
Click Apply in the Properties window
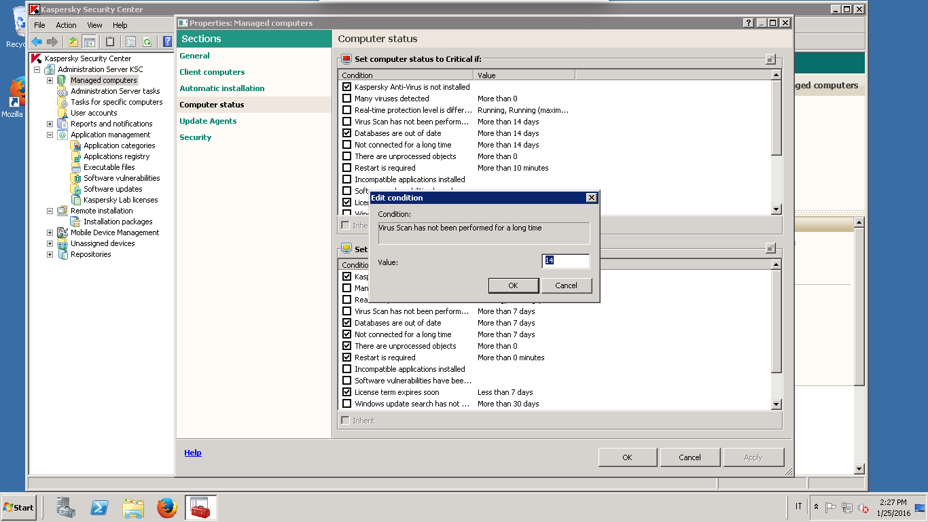(753, 457)
